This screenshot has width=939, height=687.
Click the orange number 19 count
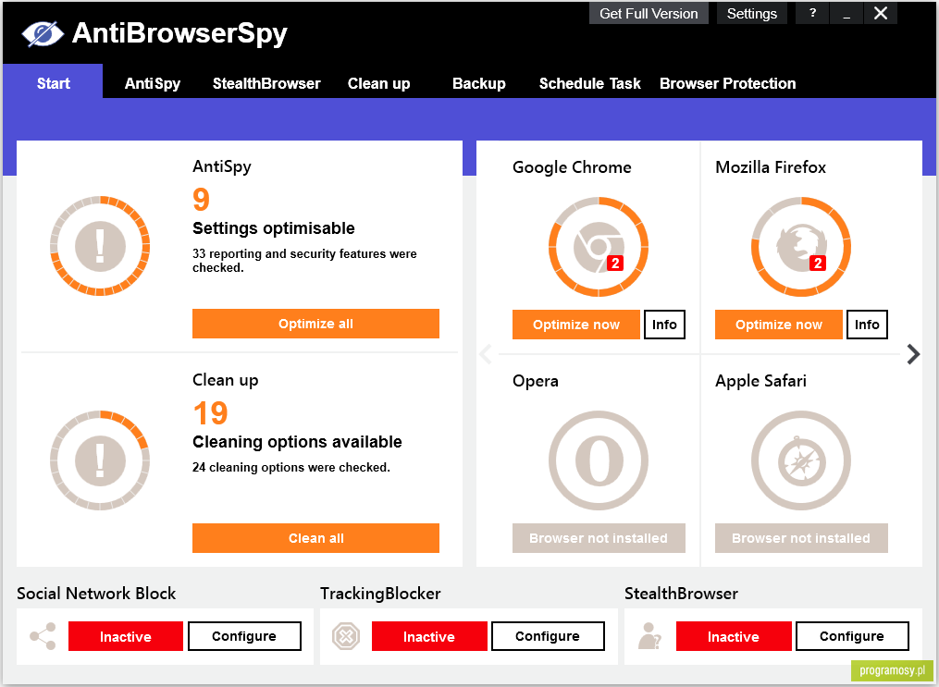[x=210, y=413]
